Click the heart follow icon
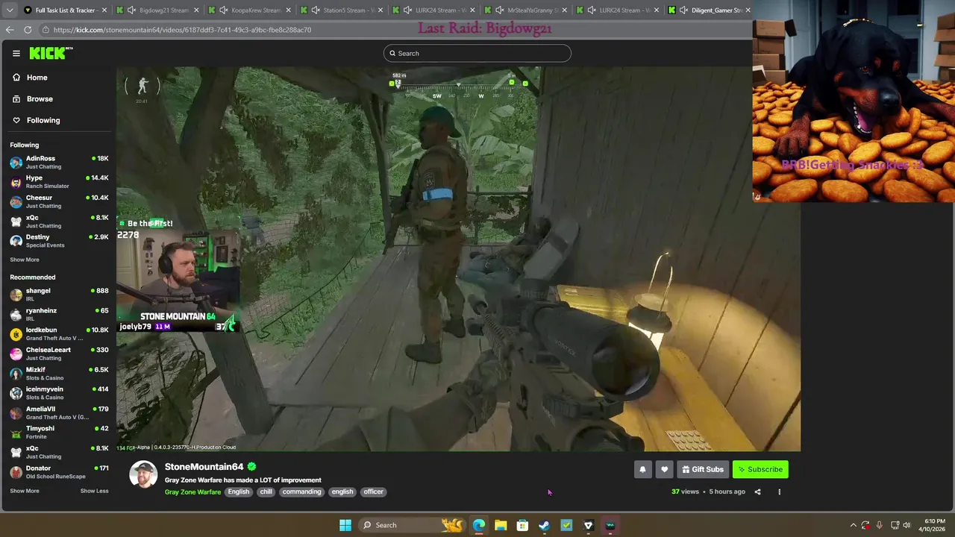955x537 pixels. [x=664, y=469]
